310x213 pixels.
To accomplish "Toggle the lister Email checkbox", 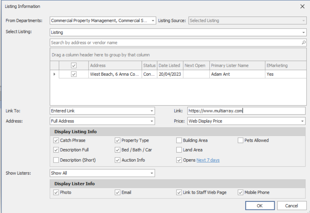I will point(117,192).
